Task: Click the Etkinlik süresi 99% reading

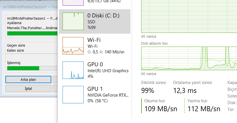Action: coord(148,90)
